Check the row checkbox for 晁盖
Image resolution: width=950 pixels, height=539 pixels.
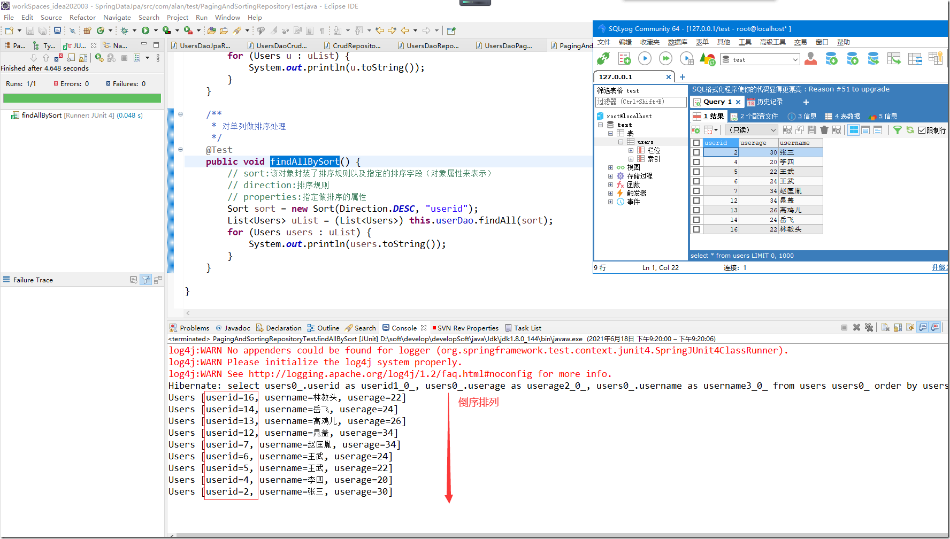(x=696, y=201)
